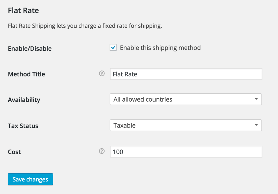Click the Cost input field
Screen dimensions: 278x194
pyautogui.click(x=186, y=151)
